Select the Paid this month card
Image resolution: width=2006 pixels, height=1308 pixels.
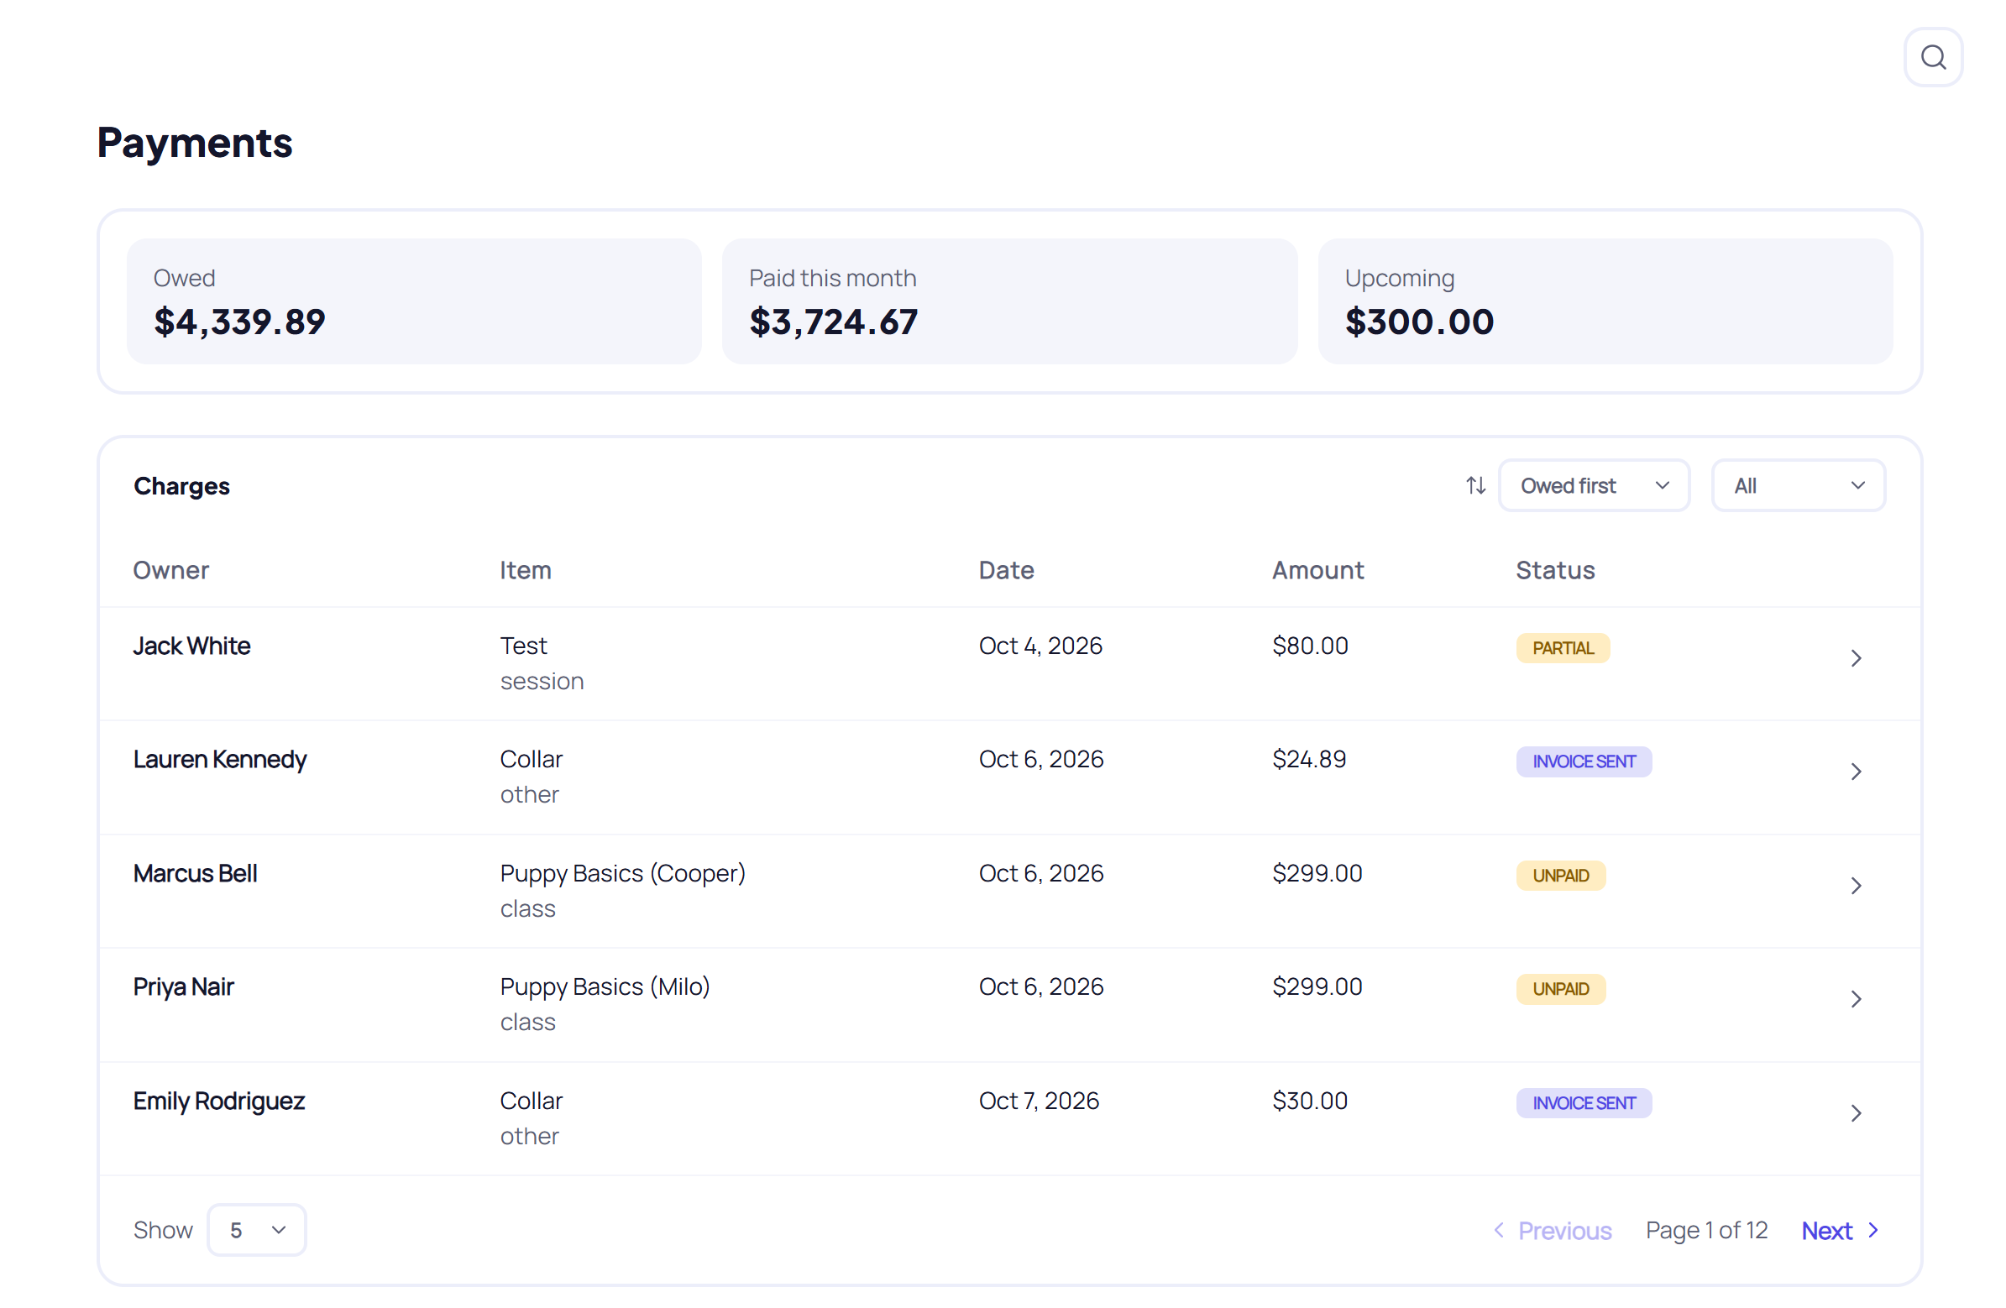(x=1010, y=301)
